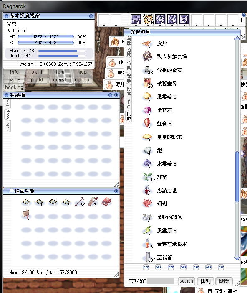Pick the cart item with quantity 3
Image resolution: width=247 pixels, height=293 pixels.
point(93,202)
